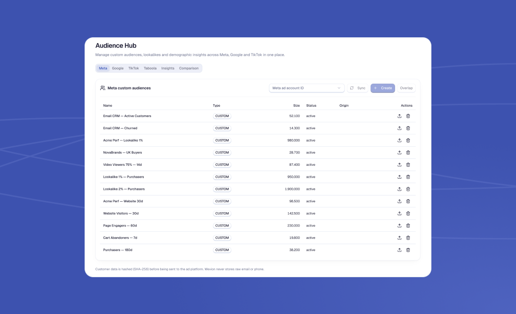
Task: Export the Email CRM — Active Customers audience
Action: click(x=399, y=116)
